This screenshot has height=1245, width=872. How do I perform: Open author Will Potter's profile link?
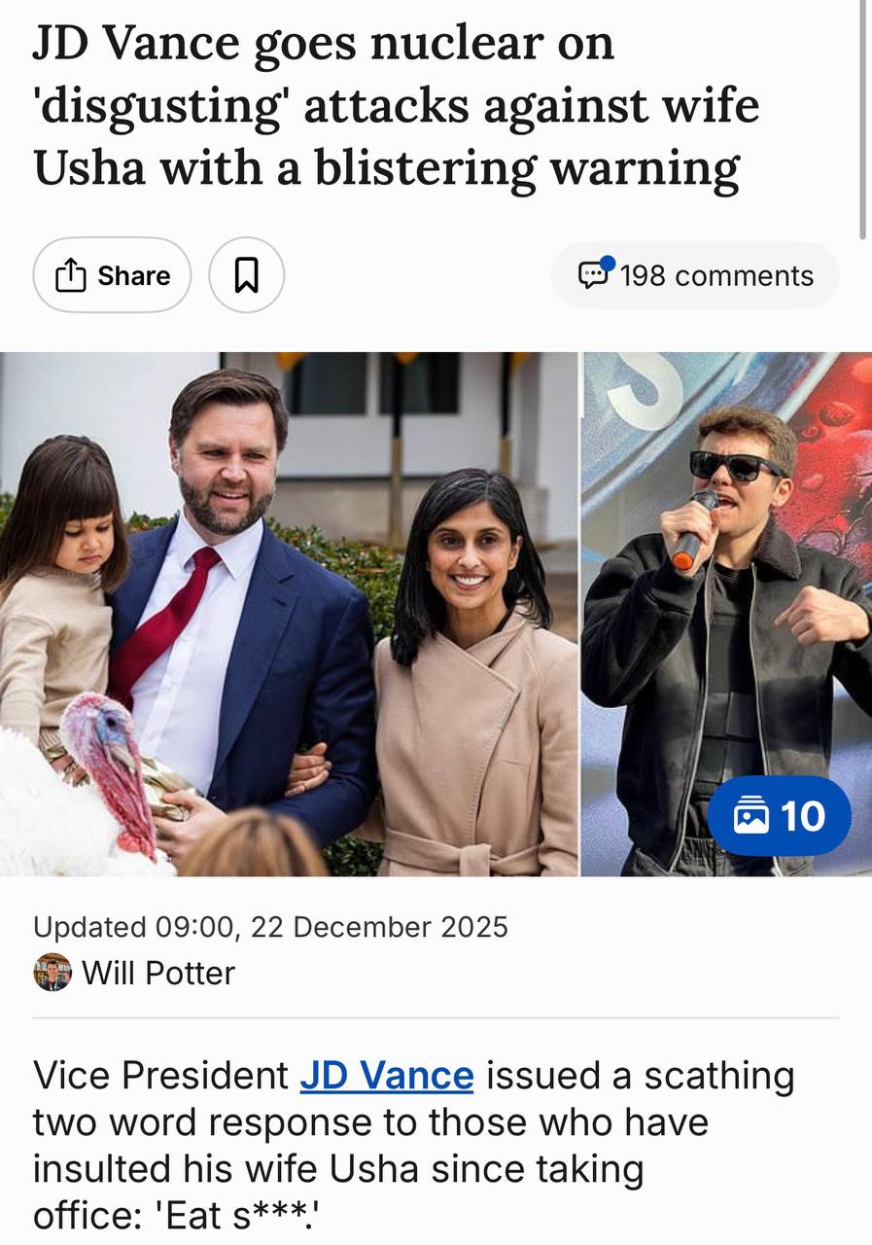coord(158,973)
